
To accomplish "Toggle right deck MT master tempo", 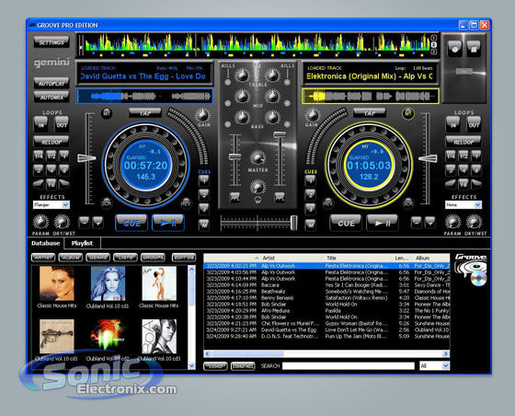I will [x=408, y=113].
